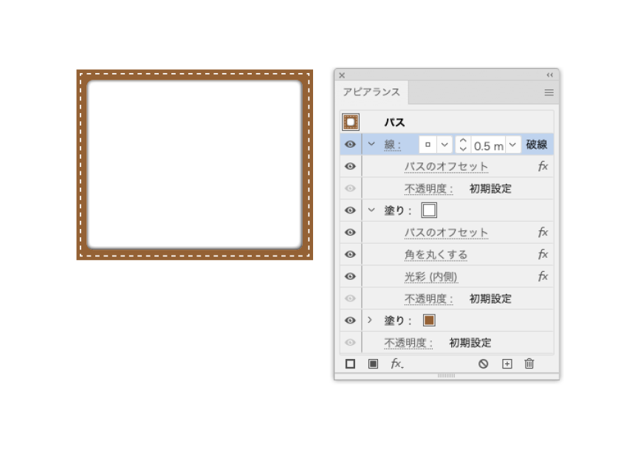Collapse the 線 stroke row chevron
Viewport: 635px width, 452px height.
pyautogui.click(x=371, y=145)
